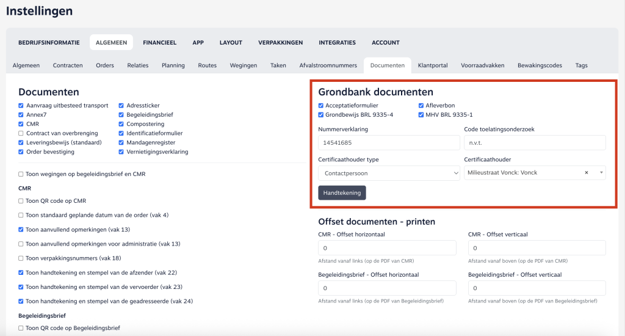Open the Integraties tab
The height and width of the screenshot is (336, 625).
337,43
